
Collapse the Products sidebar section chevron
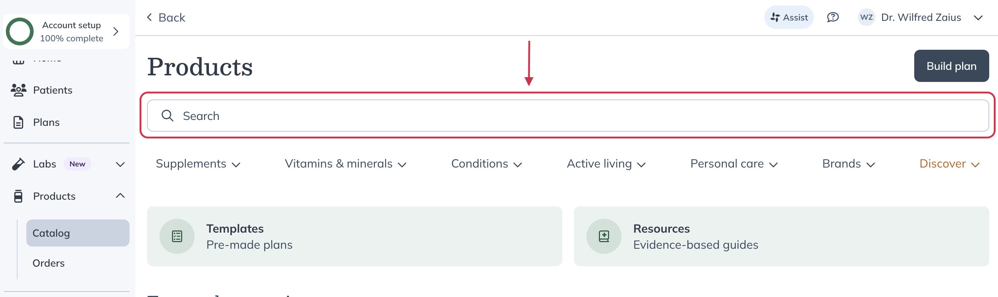120,196
